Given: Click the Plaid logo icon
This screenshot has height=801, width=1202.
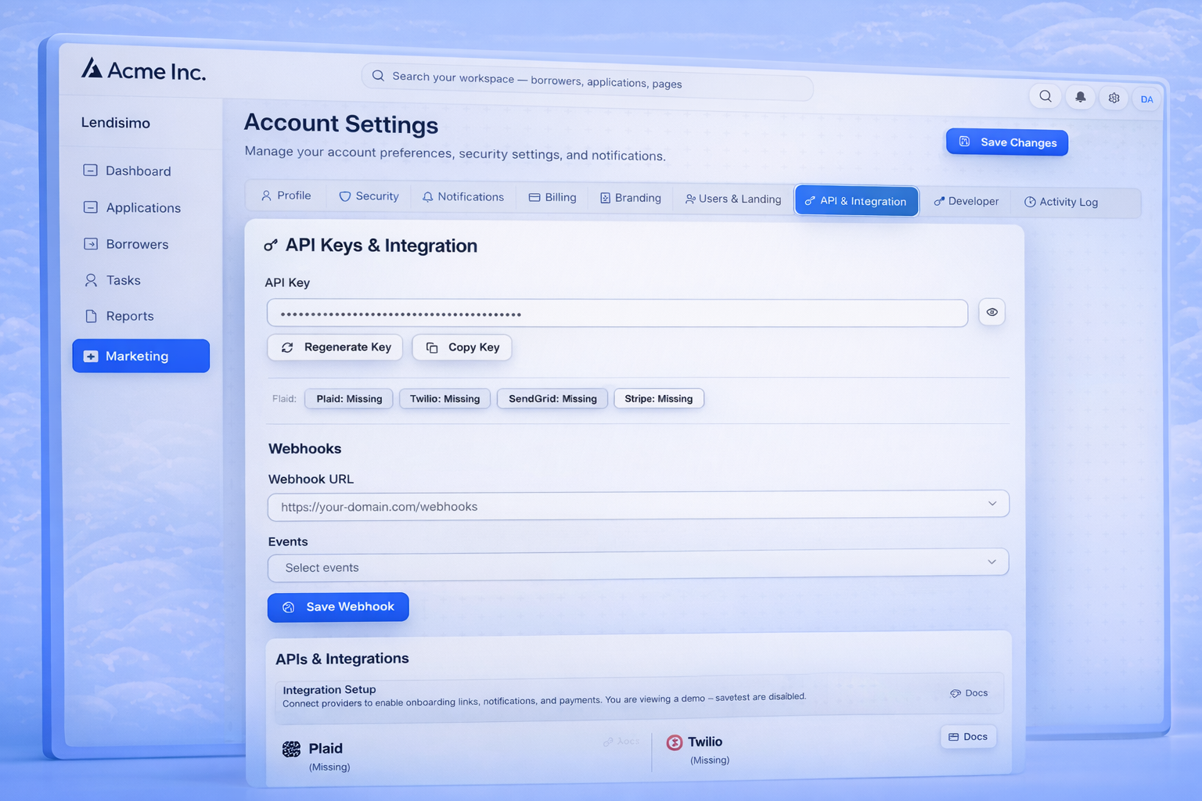Looking at the screenshot, I should 291,749.
